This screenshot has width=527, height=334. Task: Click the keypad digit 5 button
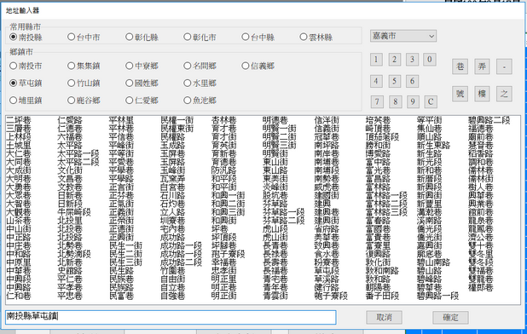click(394, 81)
